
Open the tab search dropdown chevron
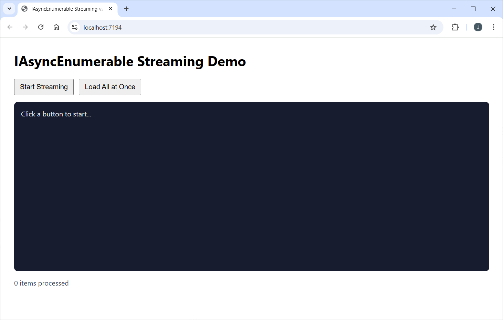click(9, 9)
